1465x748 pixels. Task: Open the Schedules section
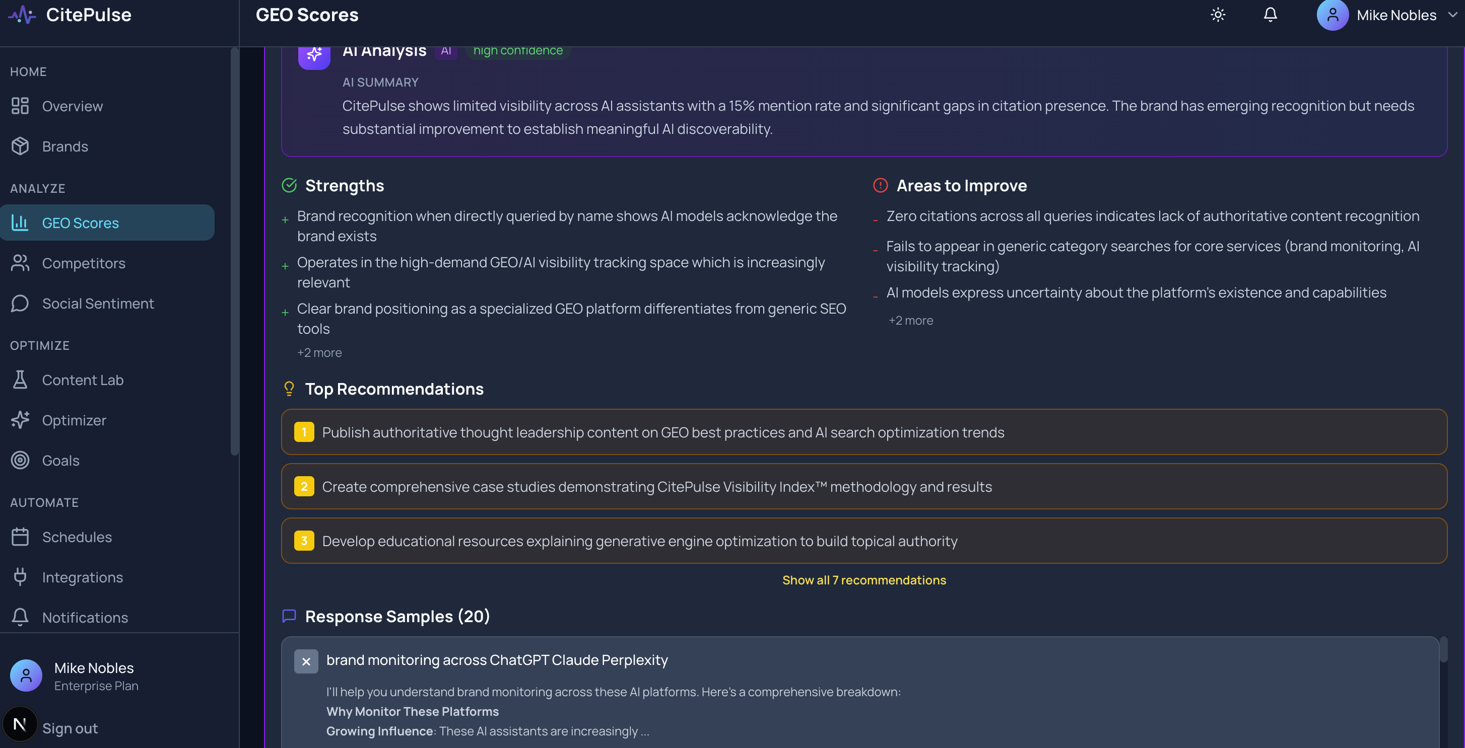coord(77,537)
